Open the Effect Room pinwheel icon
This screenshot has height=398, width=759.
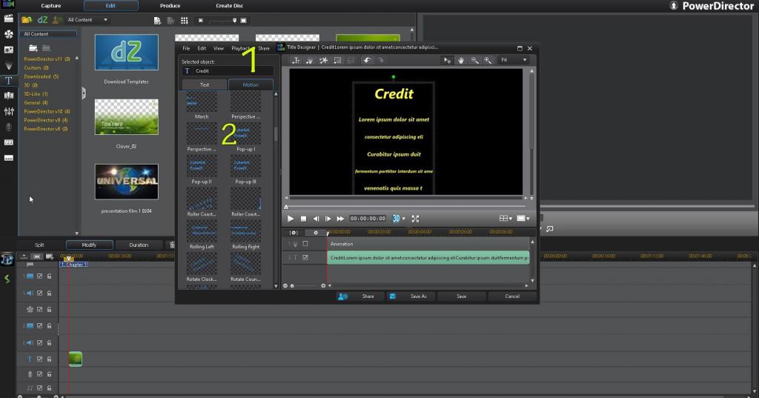click(8, 34)
